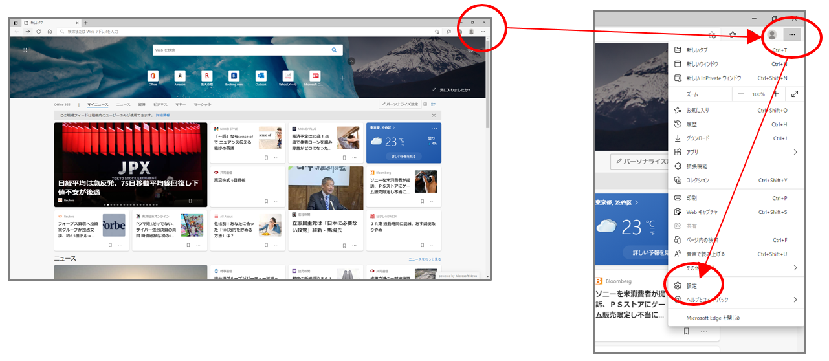
Task: Reload the page in the left browser window
Action: [39, 31]
